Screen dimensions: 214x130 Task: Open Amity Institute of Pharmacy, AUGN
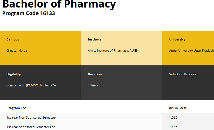point(113,51)
